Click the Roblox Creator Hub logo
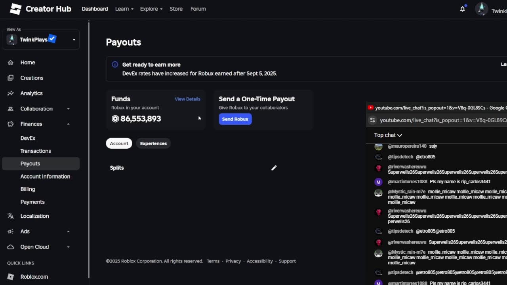This screenshot has width=507, height=285. (x=40, y=9)
